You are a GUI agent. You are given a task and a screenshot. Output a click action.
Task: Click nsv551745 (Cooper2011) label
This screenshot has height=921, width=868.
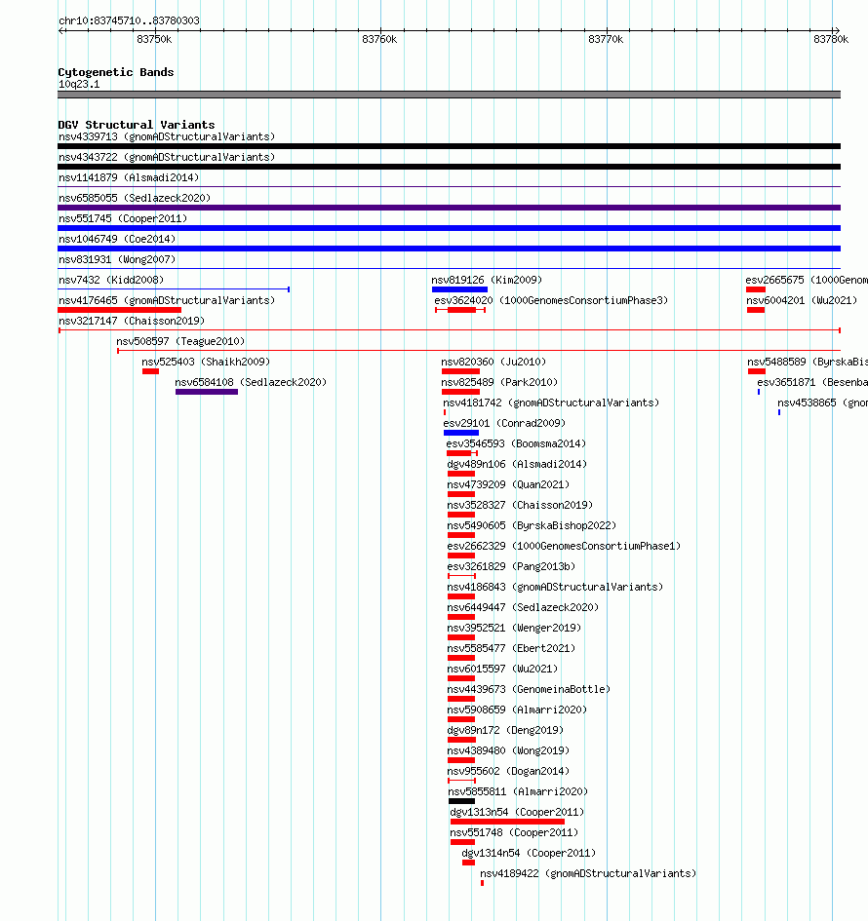point(123,218)
